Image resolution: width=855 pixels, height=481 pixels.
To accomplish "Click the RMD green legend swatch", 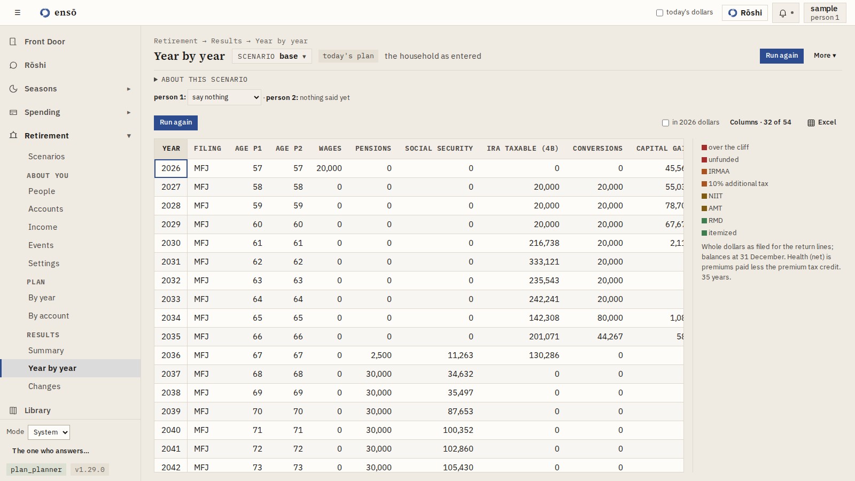I will click(704, 221).
